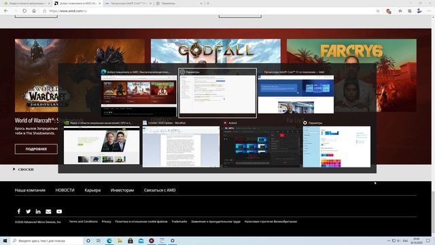435x245 pixels.
Task: Open Trademarks link in footer
Action: pos(179,221)
